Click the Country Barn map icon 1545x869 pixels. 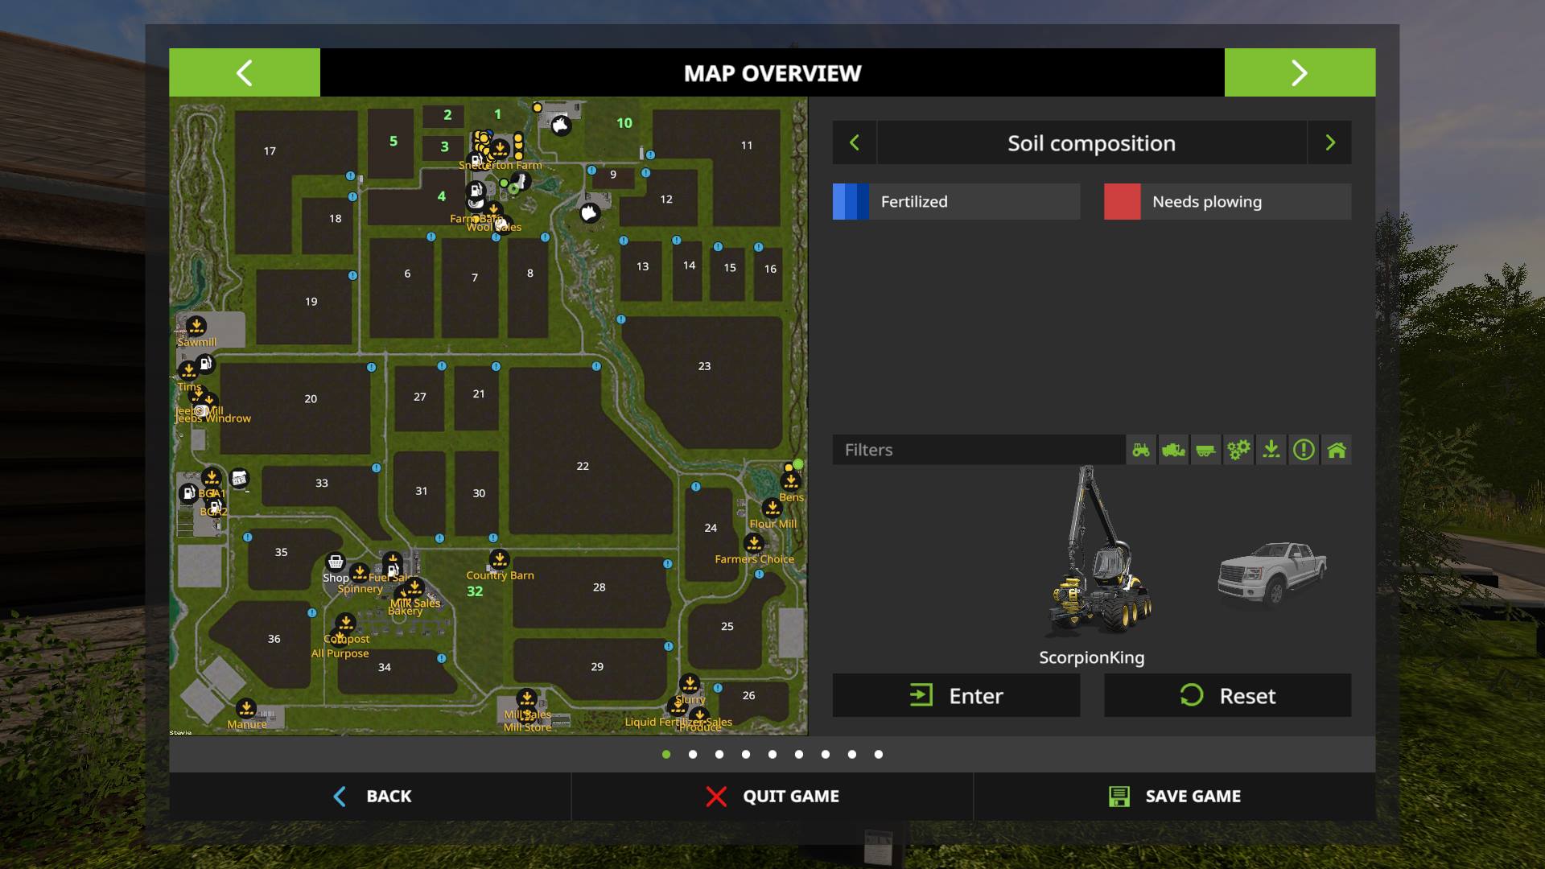(x=499, y=559)
